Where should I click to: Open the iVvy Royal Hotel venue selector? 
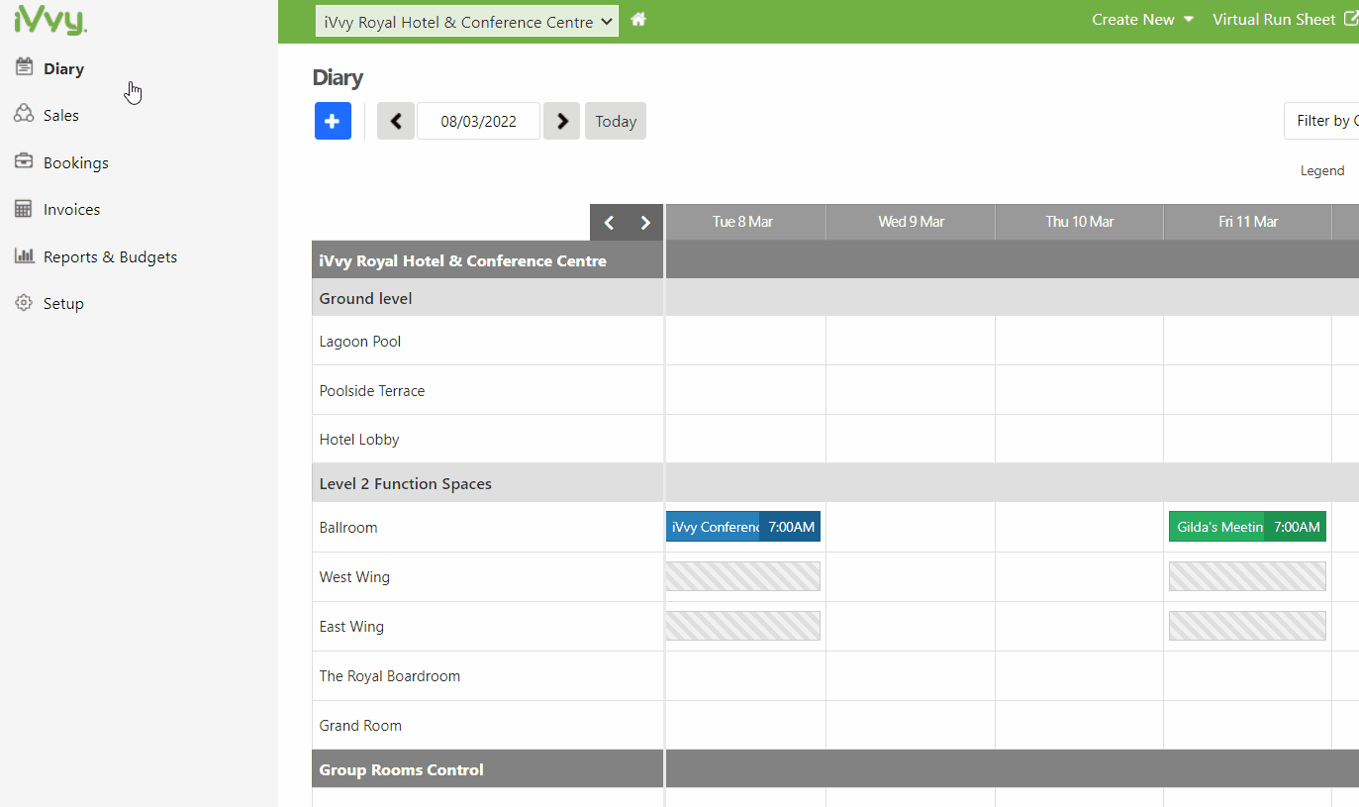click(466, 20)
